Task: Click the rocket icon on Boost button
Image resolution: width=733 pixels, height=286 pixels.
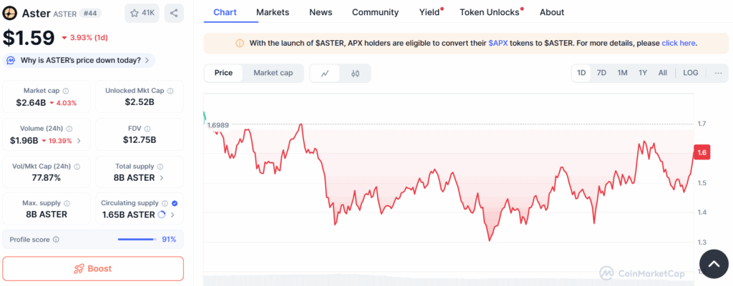Action: click(x=79, y=269)
